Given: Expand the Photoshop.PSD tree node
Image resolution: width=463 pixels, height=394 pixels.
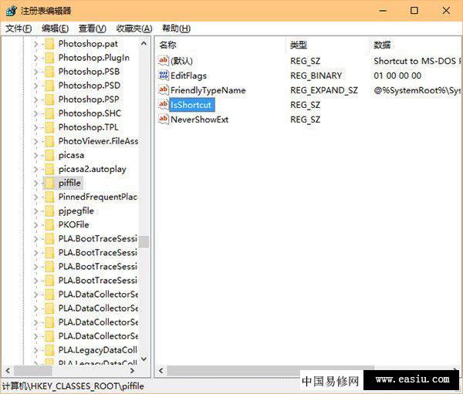Looking at the screenshot, I should tap(35, 86).
